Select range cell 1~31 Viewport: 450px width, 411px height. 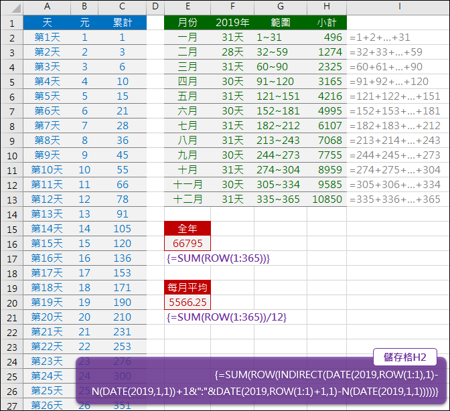click(x=281, y=37)
